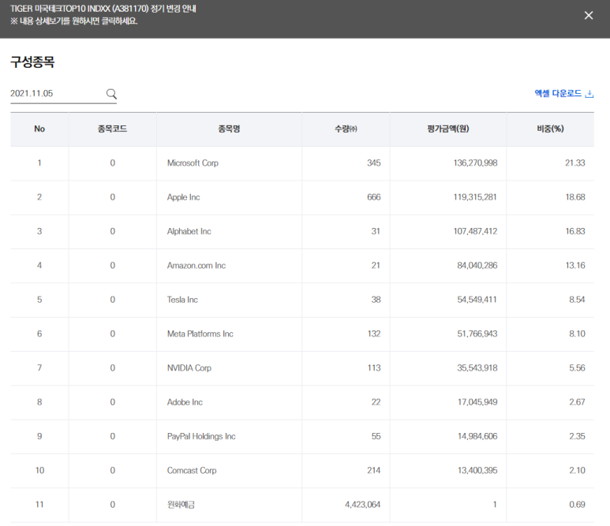Screen dimensions: 610x526
Task: Click valuation amount 119,315,281
Action: (x=475, y=197)
